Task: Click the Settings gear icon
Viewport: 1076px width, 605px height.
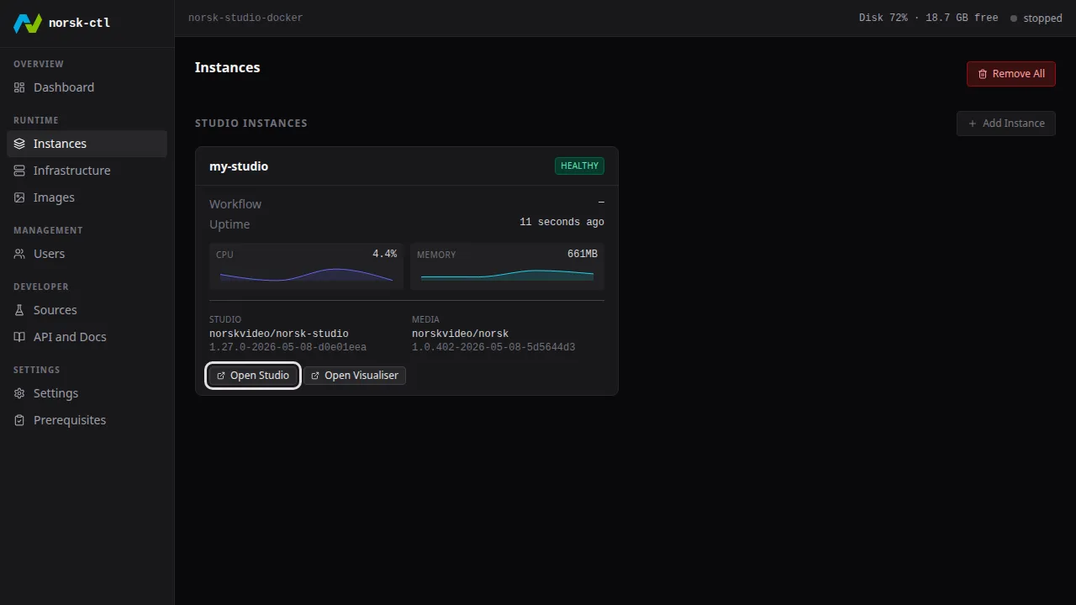Action: click(19, 393)
